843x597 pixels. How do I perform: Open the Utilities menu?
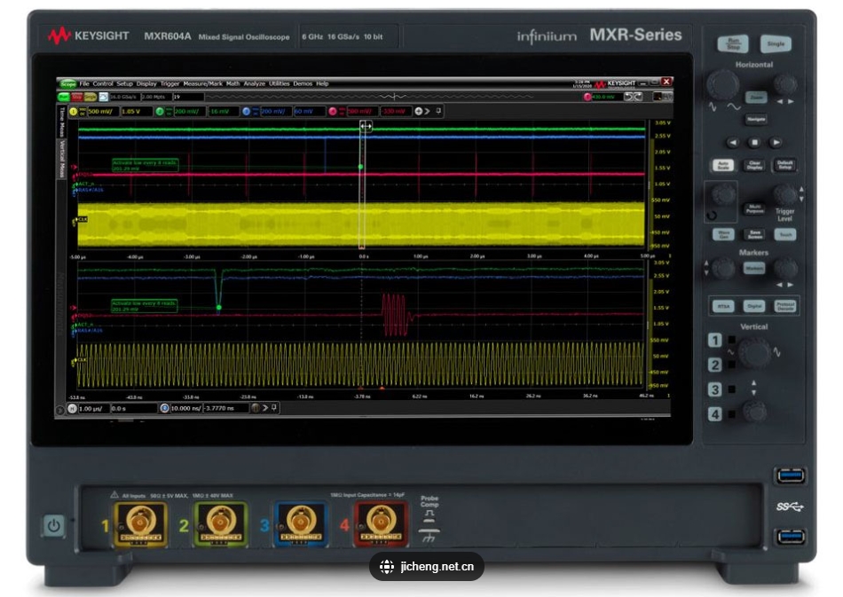[279, 83]
